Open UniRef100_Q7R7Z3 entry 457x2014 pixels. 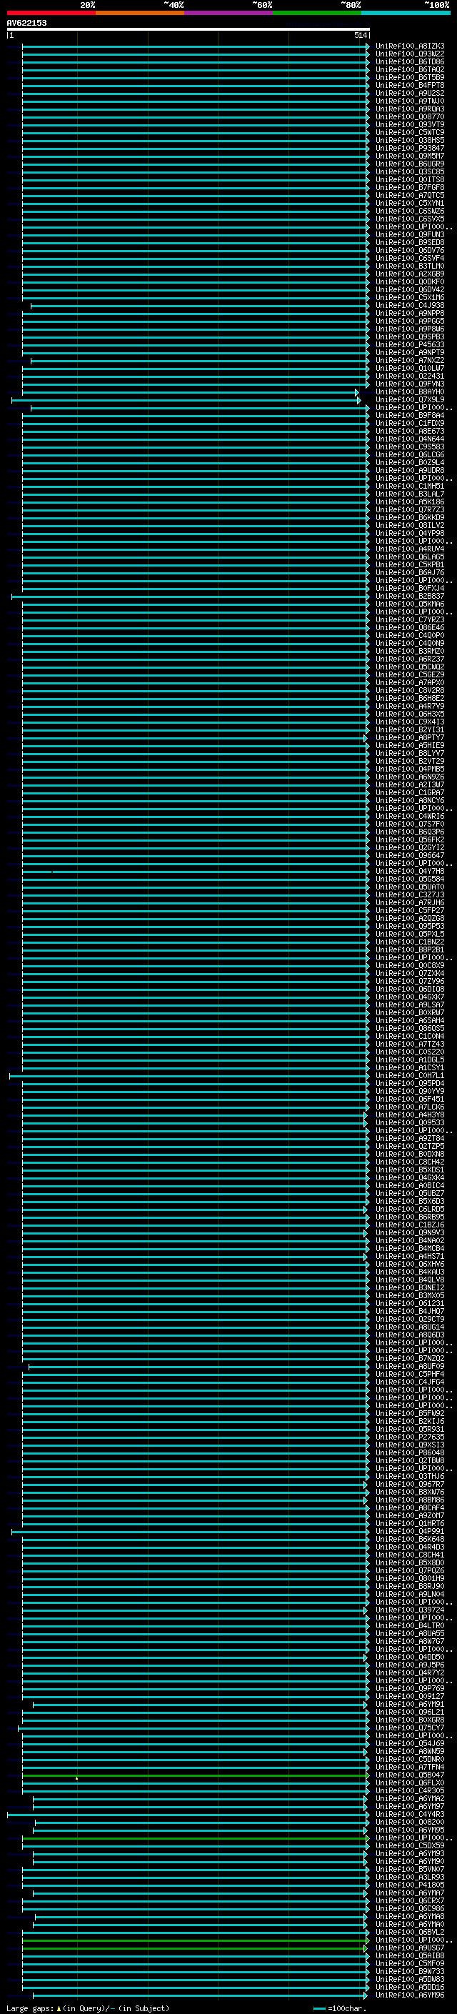pos(410,510)
